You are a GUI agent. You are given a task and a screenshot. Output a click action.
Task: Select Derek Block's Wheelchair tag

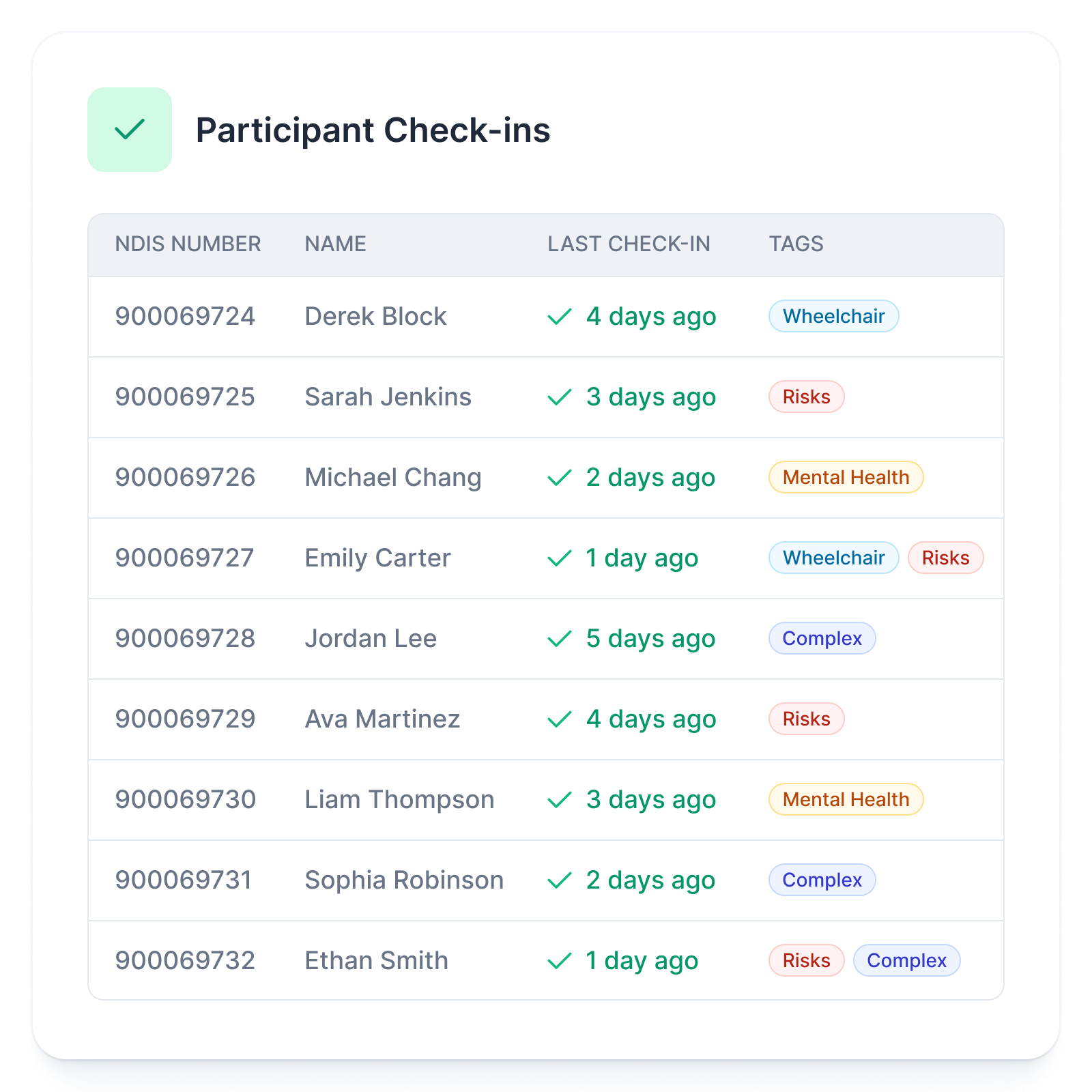coord(833,316)
